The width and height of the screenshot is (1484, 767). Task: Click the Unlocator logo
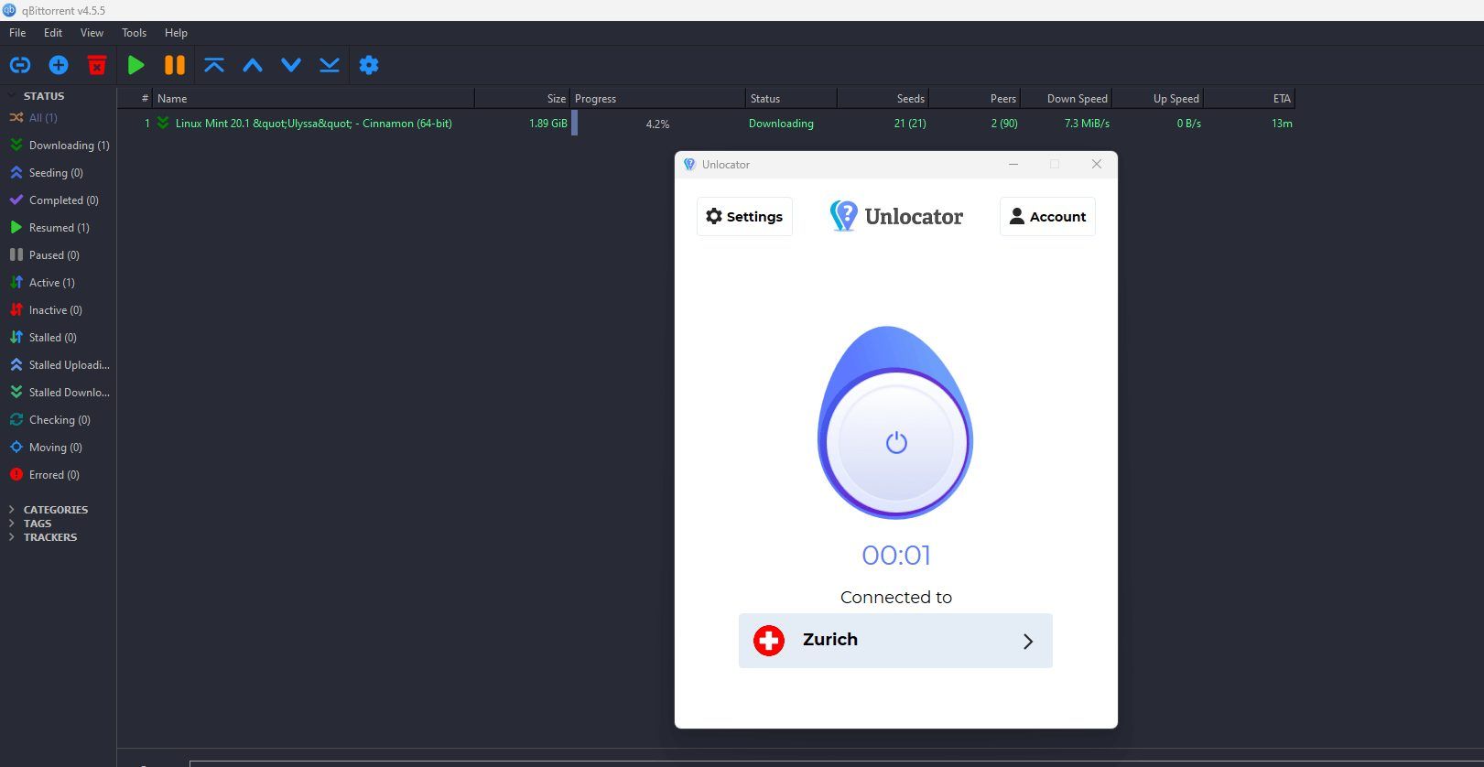(x=896, y=217)
